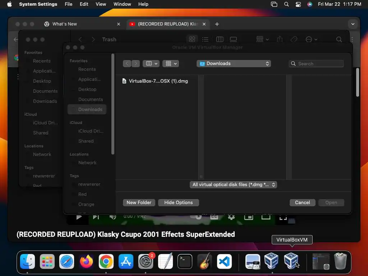This screenshot has height=276, width=368.
Task: Open Google Chrome from the Dock
Action: tap(106, 261)
